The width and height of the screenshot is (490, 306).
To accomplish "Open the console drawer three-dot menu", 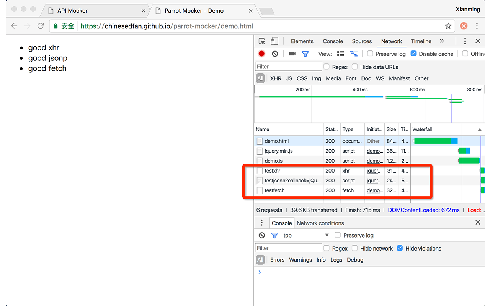I will (262, 223).
